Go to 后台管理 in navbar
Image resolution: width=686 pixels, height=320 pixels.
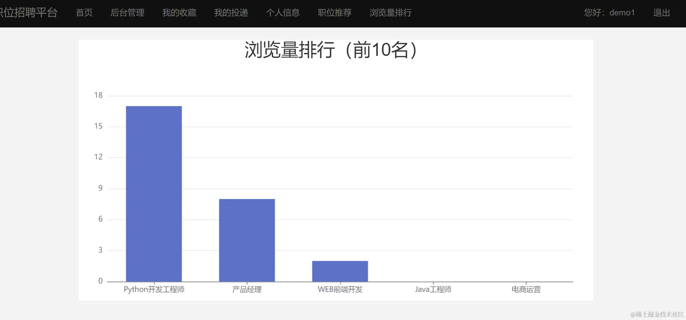pos(127,13)
